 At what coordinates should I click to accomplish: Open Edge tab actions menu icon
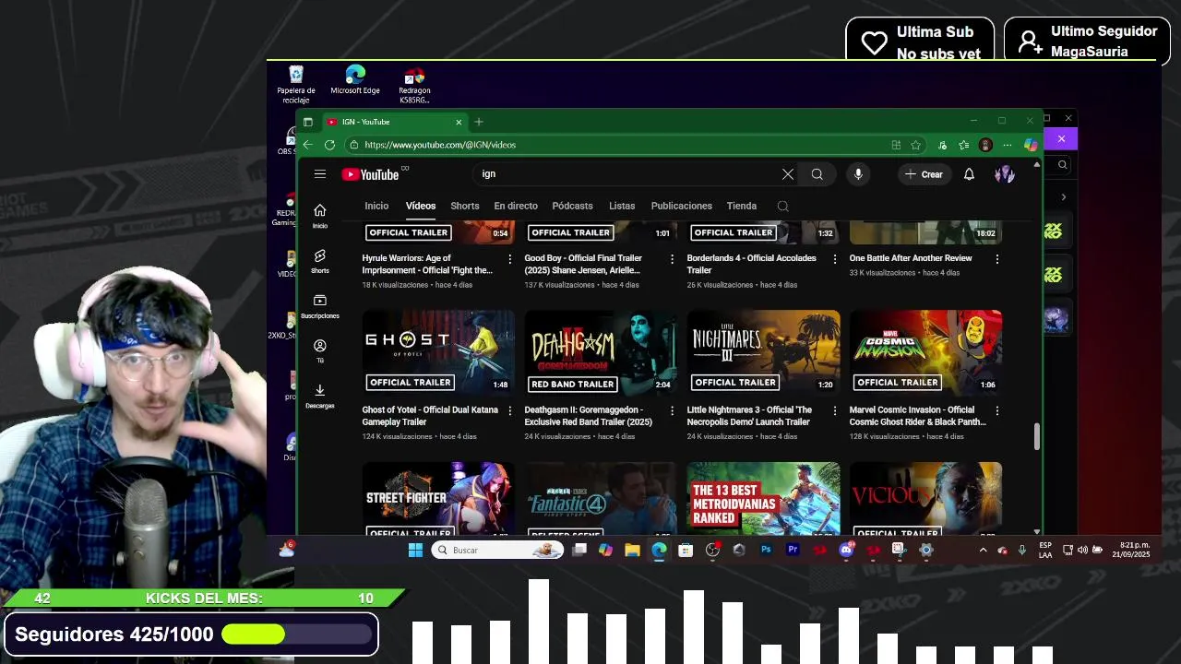coord(308,122)
